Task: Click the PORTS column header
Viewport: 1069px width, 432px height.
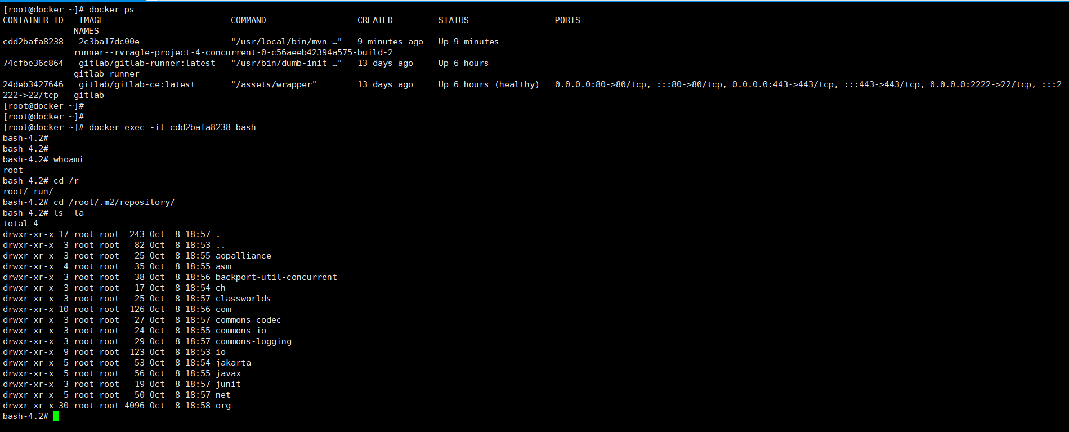Action: point(567,20)
